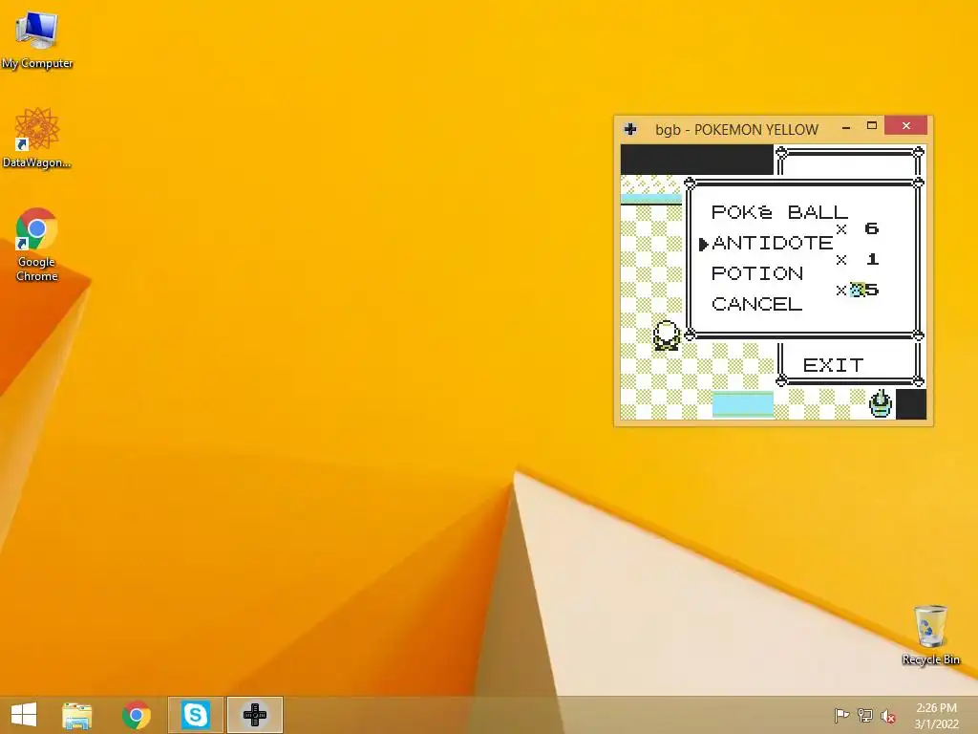Viewport: 978px width, 734px height.
Task: Click the selection arrow beside ANTIDOTE
Action: (703, 244)
